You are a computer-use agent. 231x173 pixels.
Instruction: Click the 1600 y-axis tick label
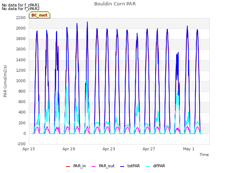pyautogui.click(x=21, y=49)
